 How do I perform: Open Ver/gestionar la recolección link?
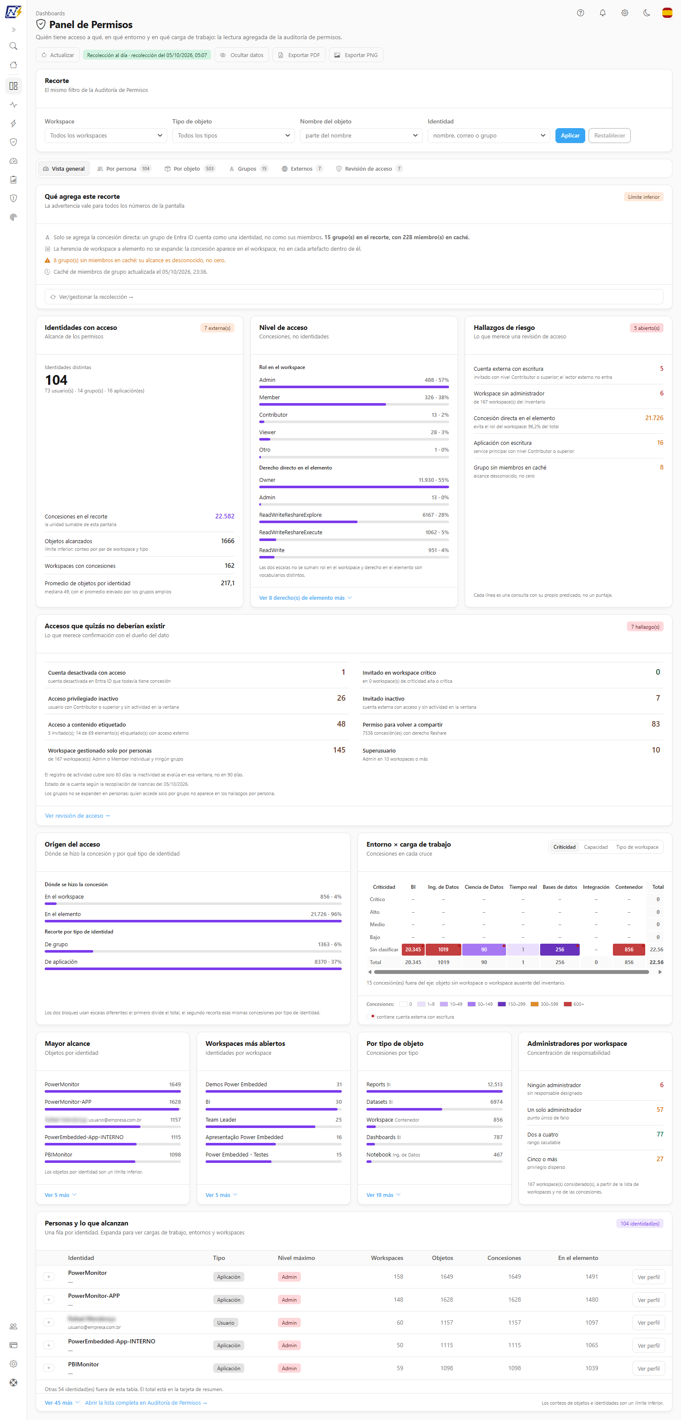pos(353,297)
